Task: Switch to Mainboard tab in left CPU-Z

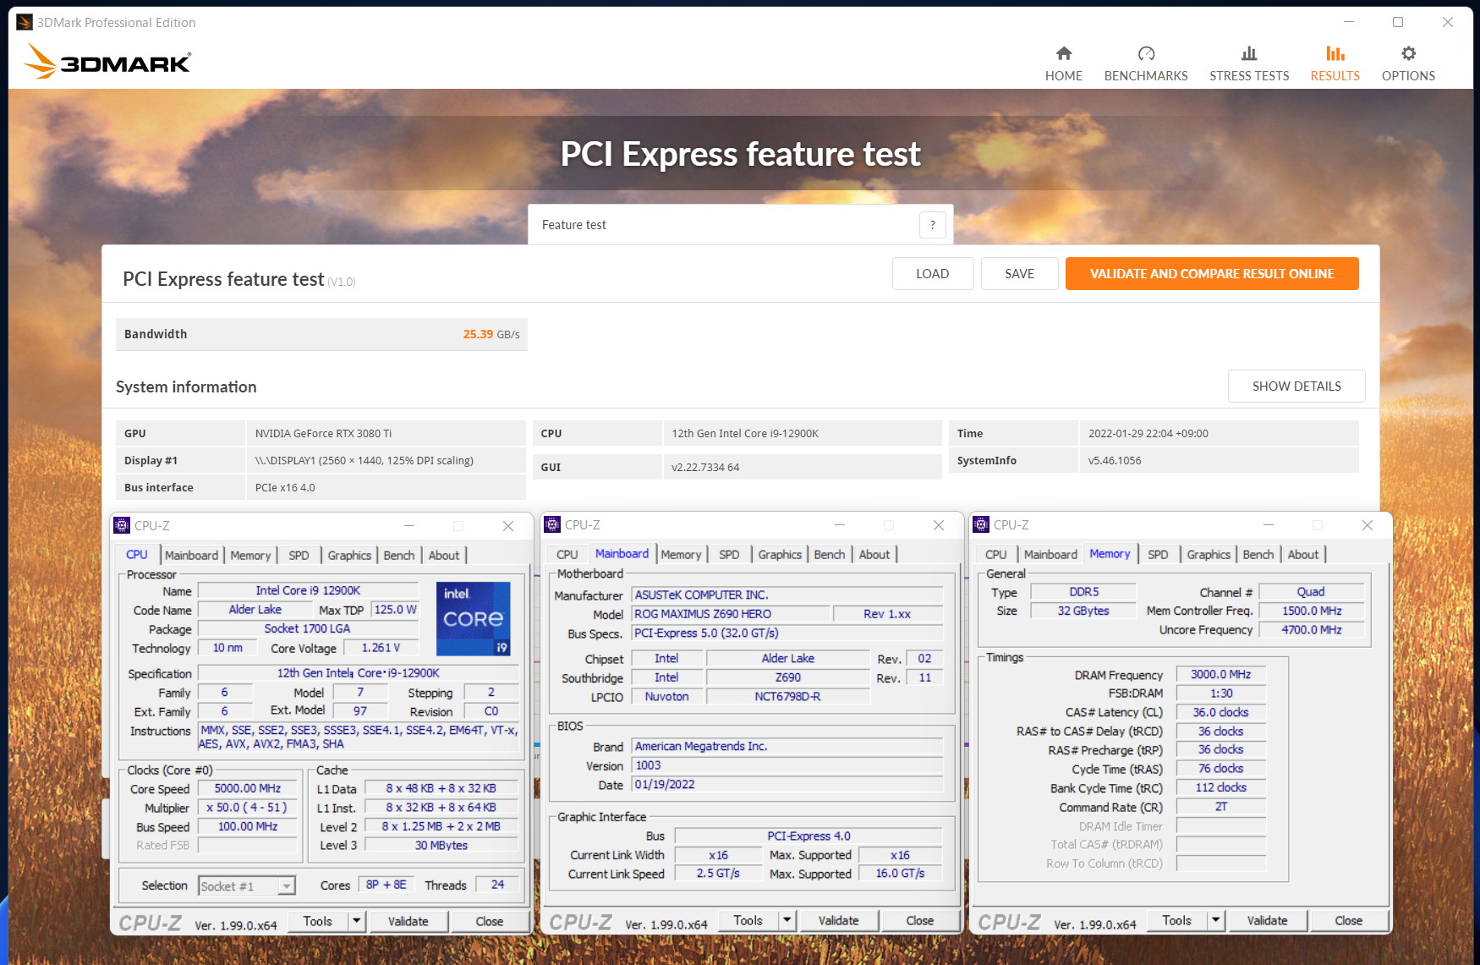Action: [x=191, y=555]
